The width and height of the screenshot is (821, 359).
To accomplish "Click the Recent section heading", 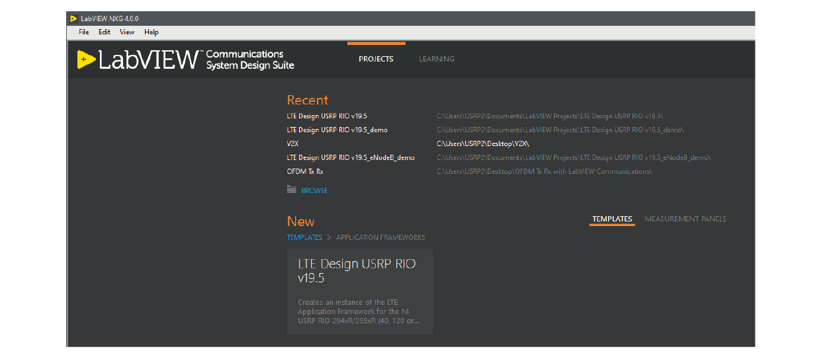I will tap(308, 100).
